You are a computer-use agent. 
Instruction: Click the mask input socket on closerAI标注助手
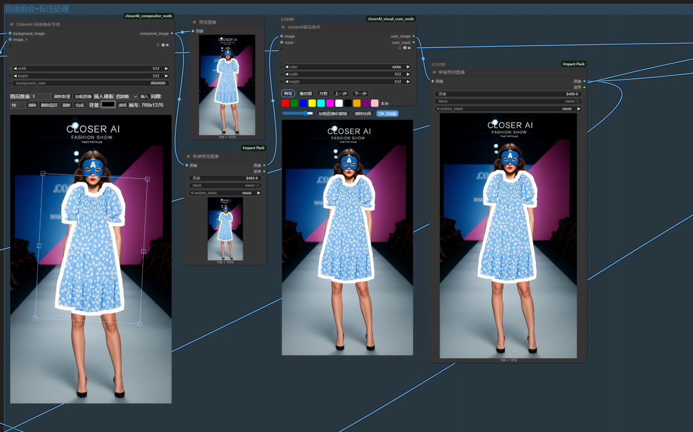point(282,42)
